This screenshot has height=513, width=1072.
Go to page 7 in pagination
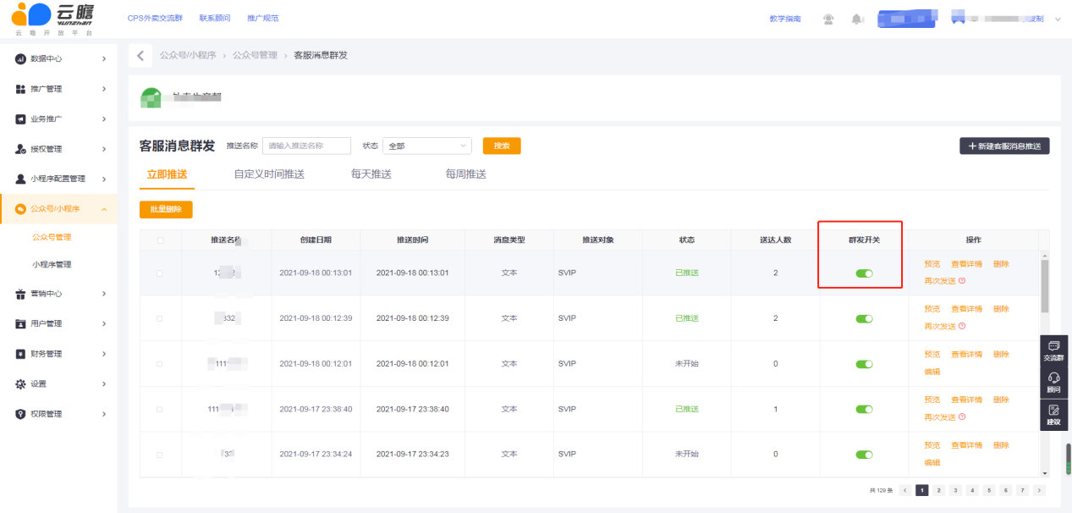1022,490
